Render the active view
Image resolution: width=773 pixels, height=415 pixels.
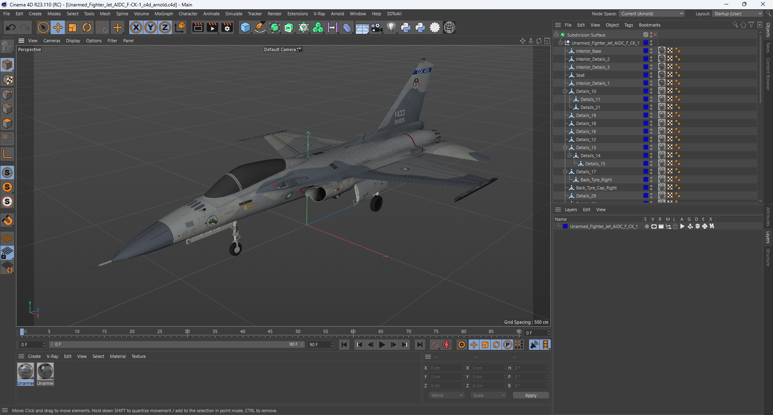[198, 27]
